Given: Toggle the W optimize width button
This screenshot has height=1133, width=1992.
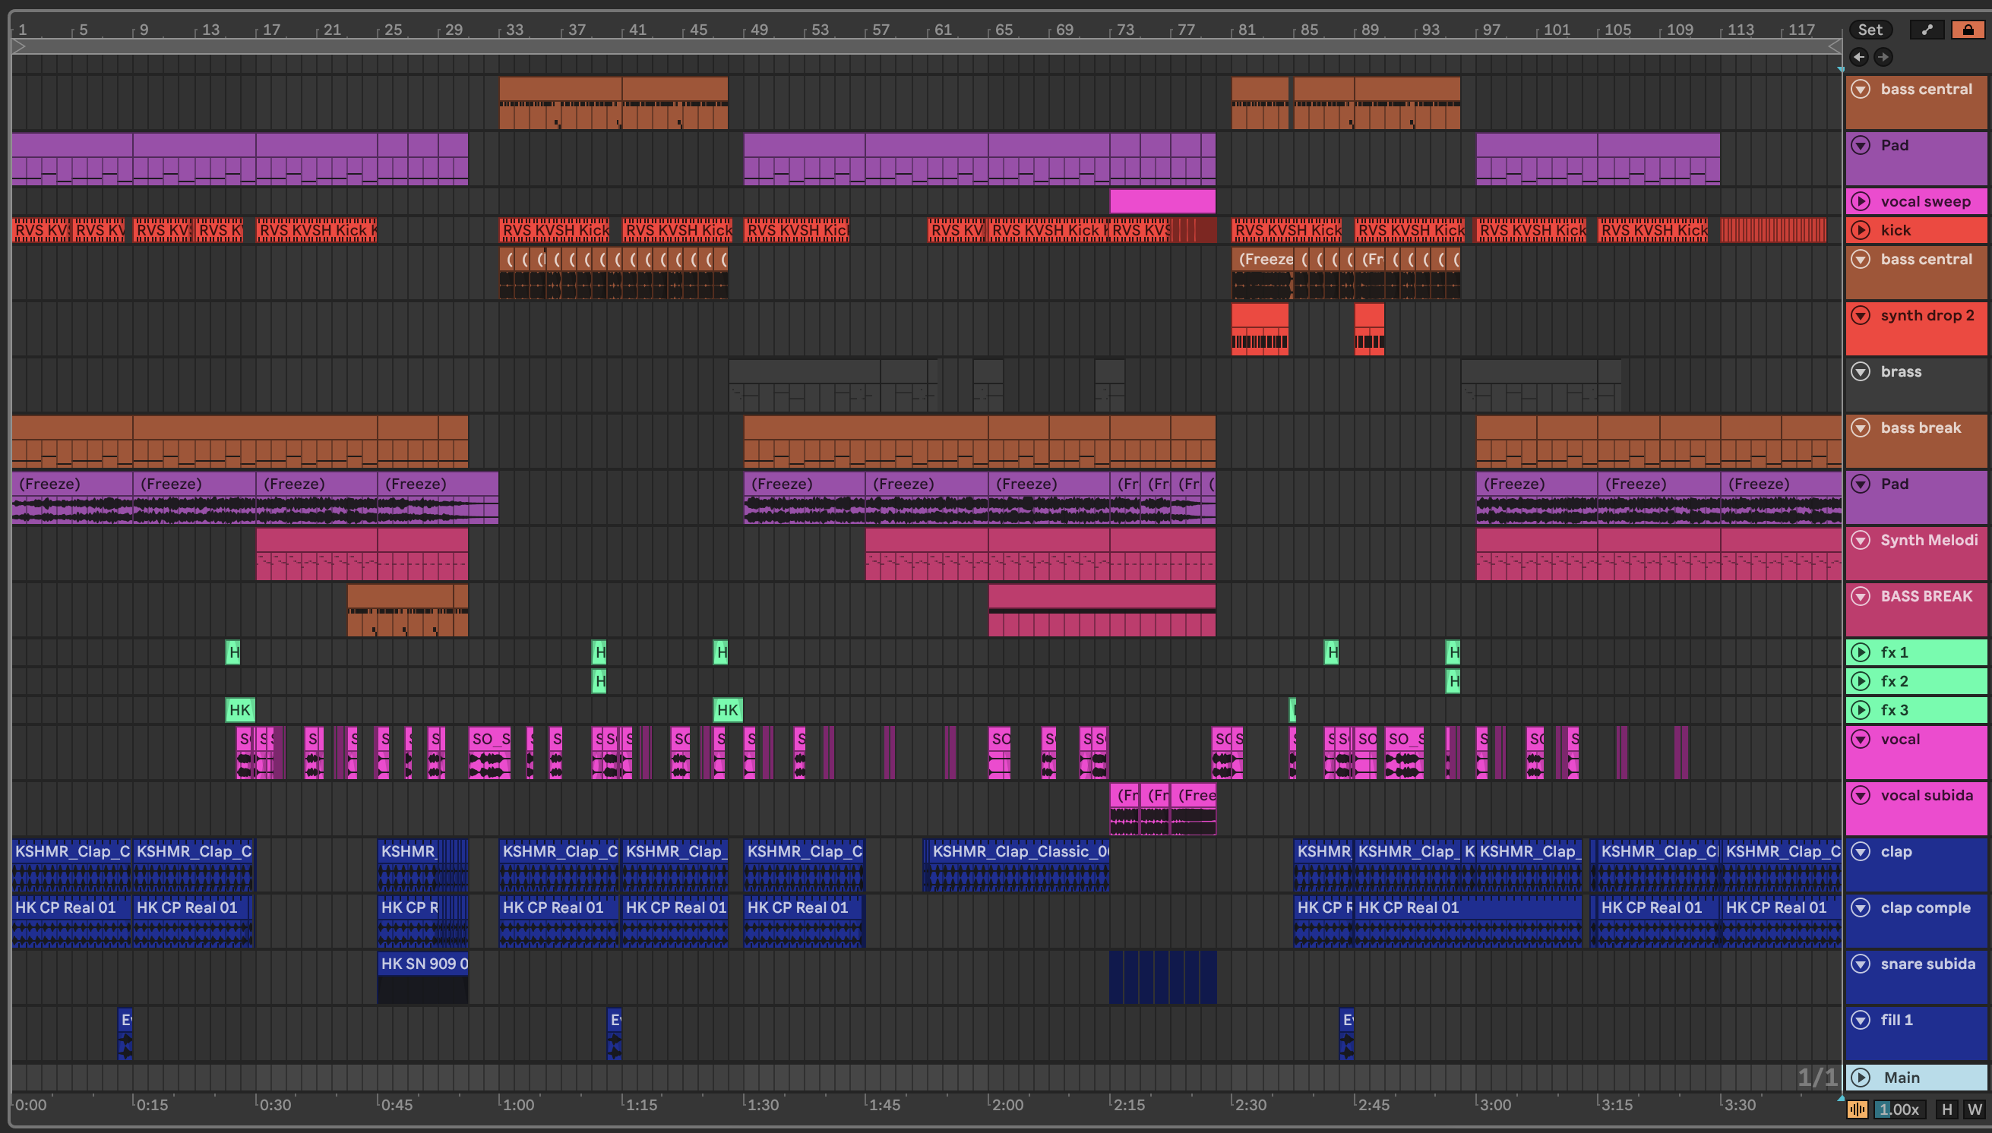Looking at the screenshot, I should (x=1975, y=1109).
